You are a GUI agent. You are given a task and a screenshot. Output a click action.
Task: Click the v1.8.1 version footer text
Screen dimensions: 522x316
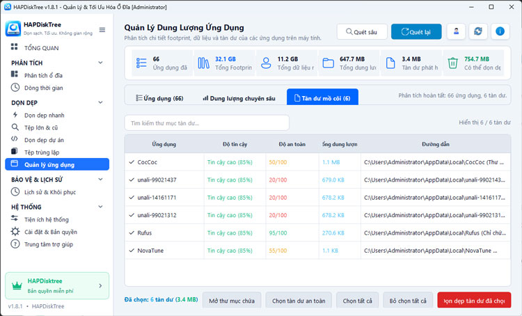pos(15,306)
